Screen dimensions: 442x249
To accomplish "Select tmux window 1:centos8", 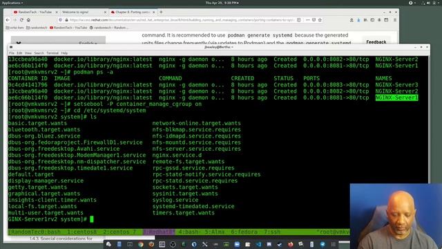I will (x=81, y=232).
